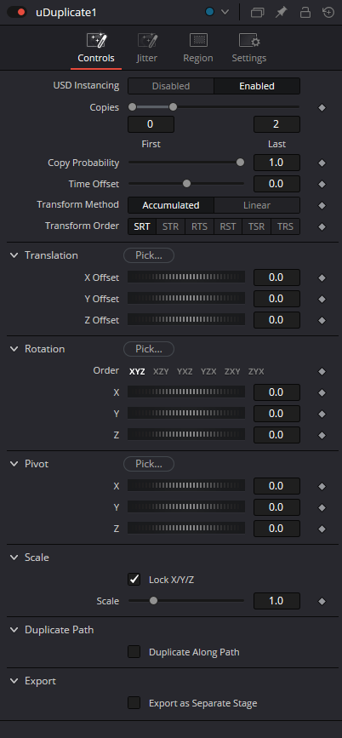Viewport: 342px width, 738px height.
Task: Collapse the Pivot section
Action: (14, 464)
